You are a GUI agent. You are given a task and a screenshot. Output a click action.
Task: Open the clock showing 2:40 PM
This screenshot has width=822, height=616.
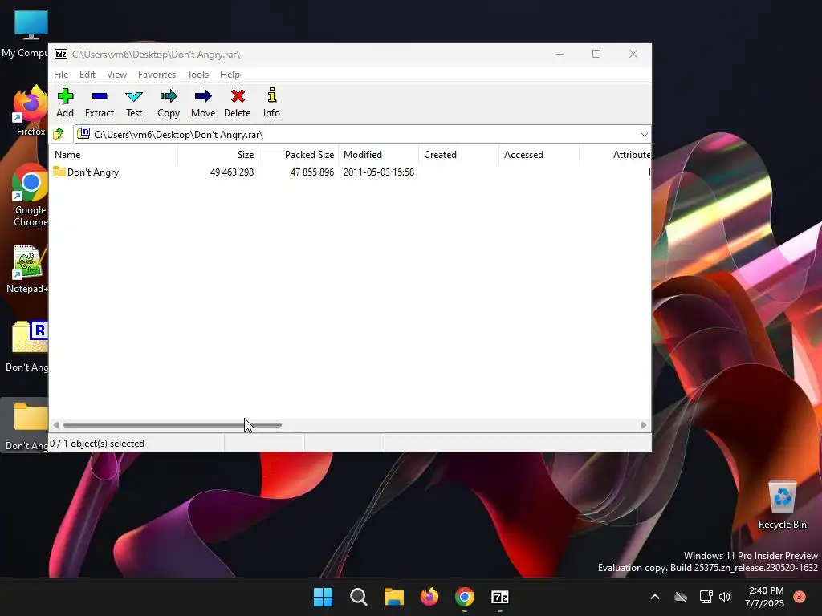coord(765,597)
